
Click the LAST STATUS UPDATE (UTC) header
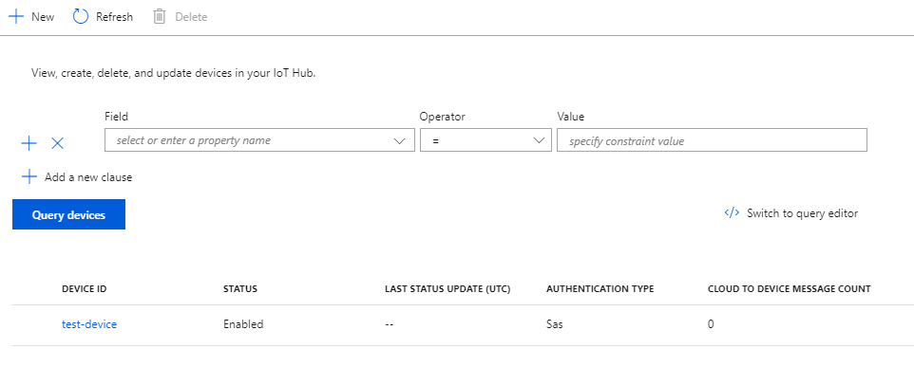447,288
